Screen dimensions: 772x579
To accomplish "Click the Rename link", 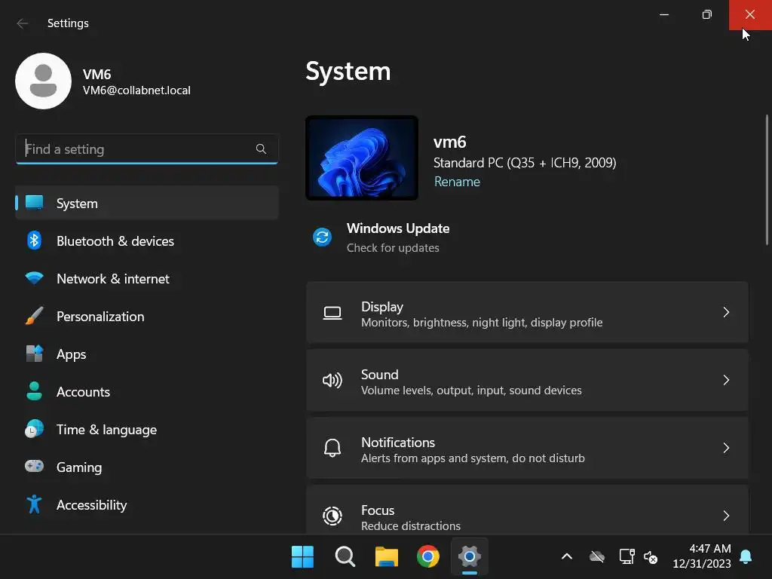I will [x=457, y=182].
